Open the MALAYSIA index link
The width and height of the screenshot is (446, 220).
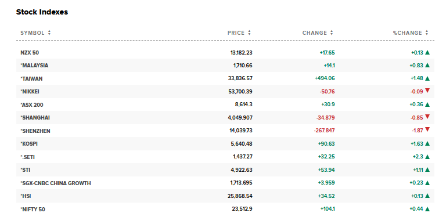coord(34,66)
